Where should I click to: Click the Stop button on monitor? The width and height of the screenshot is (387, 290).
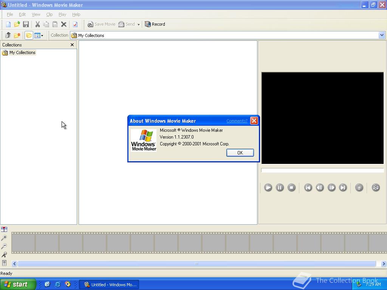(x=291, y=187)
